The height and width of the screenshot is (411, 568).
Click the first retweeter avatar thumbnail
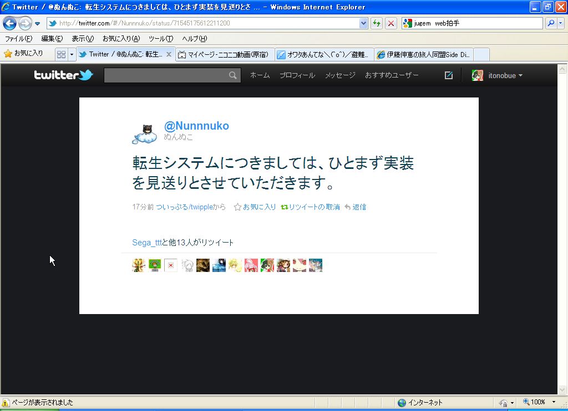click(139, 265)
